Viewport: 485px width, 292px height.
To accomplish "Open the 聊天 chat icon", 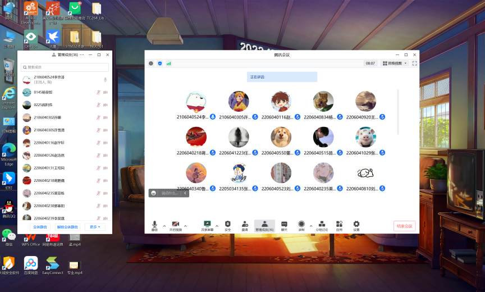I will click(x=284, y=225).
